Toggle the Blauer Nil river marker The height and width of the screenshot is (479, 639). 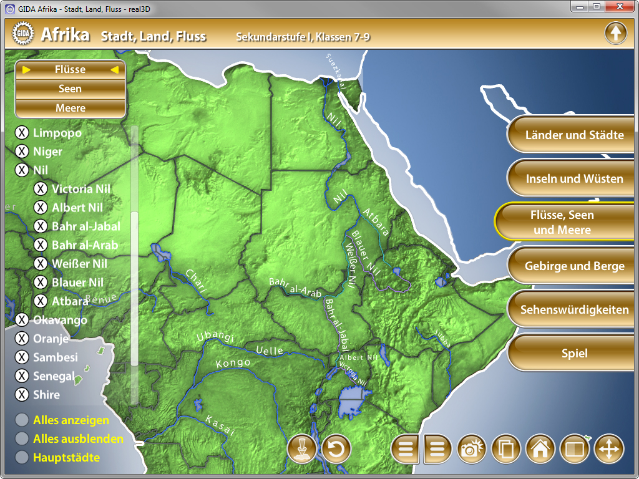41,283
